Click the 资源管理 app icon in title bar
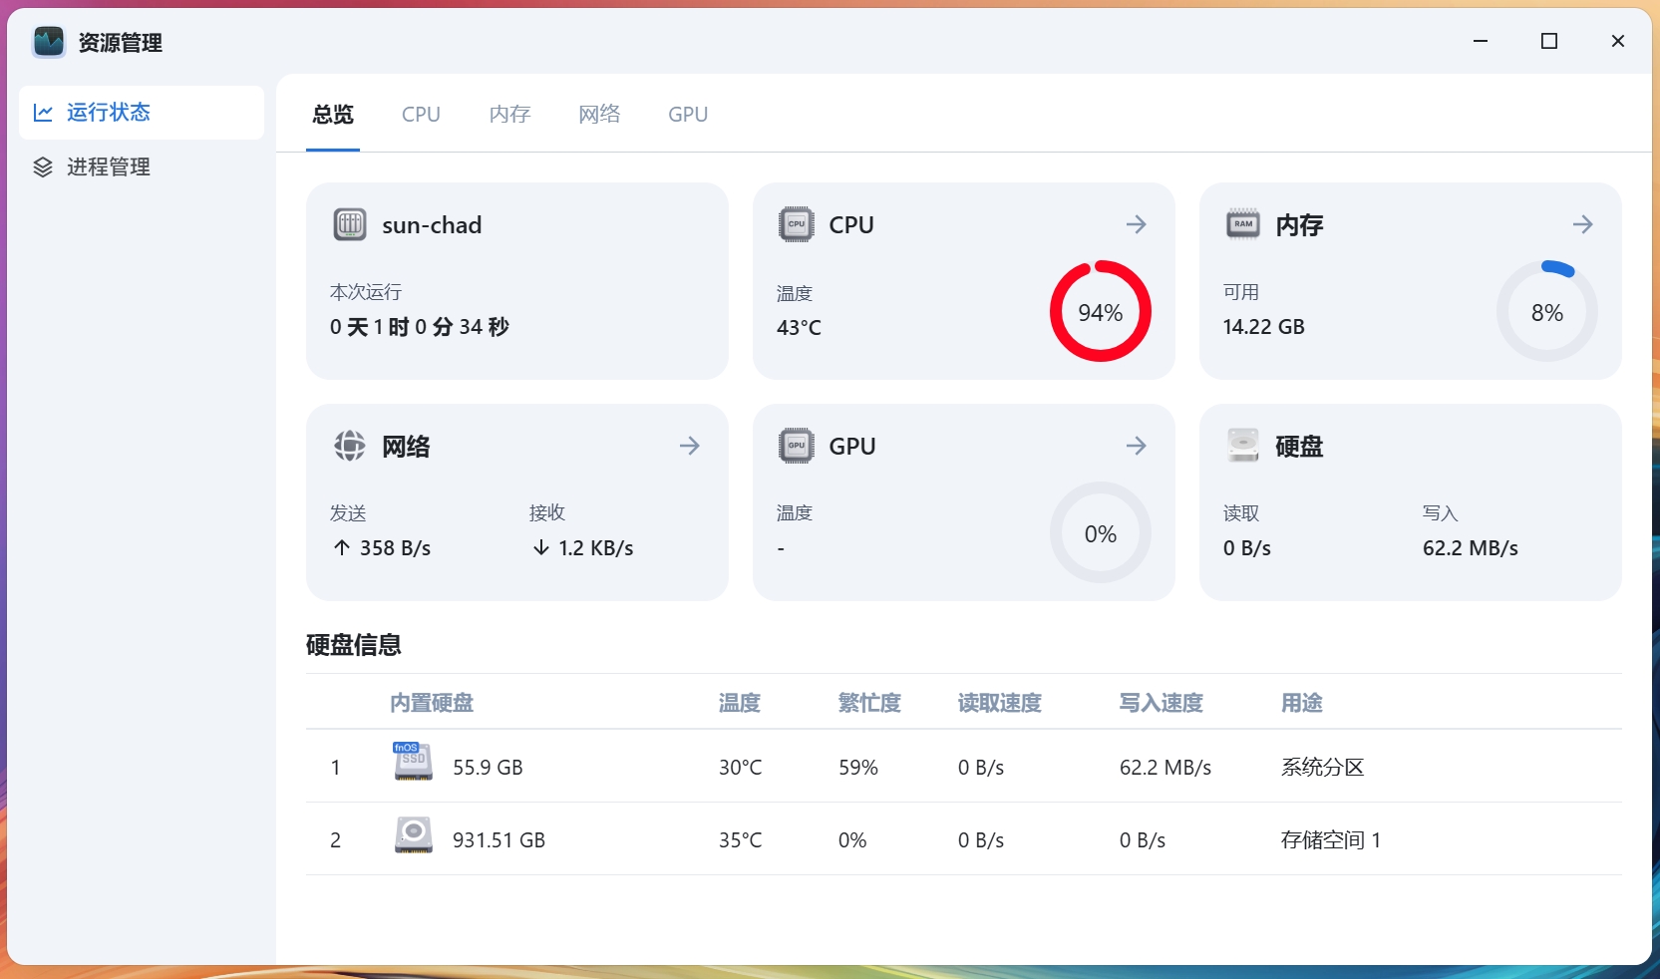This screenshot has height=979, width=1660. (x=49, y=42)
